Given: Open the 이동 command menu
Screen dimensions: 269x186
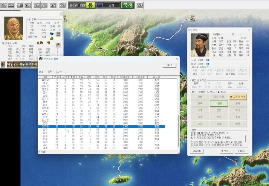Looking at the screenshot, I should (22, 64).
